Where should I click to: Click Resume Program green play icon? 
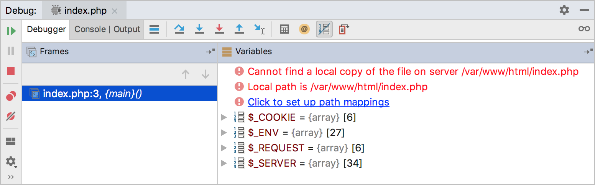click(11, 31)
